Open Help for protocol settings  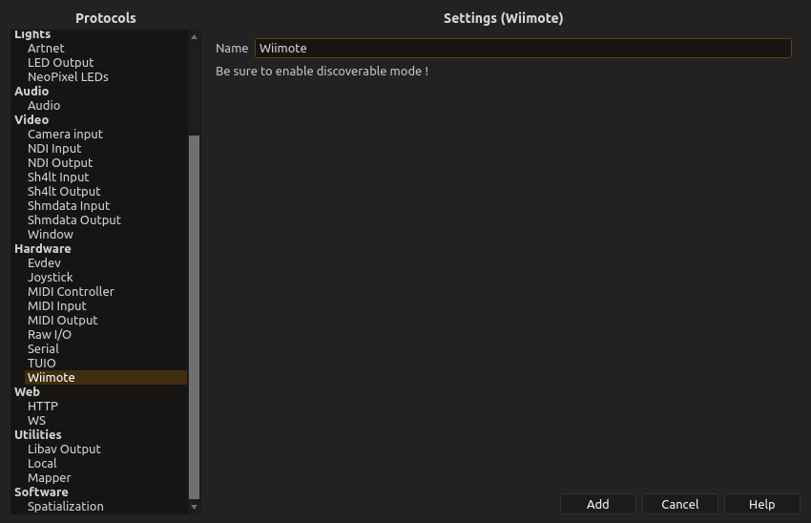pyautogui.click(x=761, y=504)
